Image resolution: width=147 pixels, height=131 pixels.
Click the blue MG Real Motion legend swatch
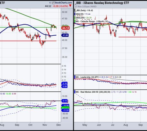point(75,92)
